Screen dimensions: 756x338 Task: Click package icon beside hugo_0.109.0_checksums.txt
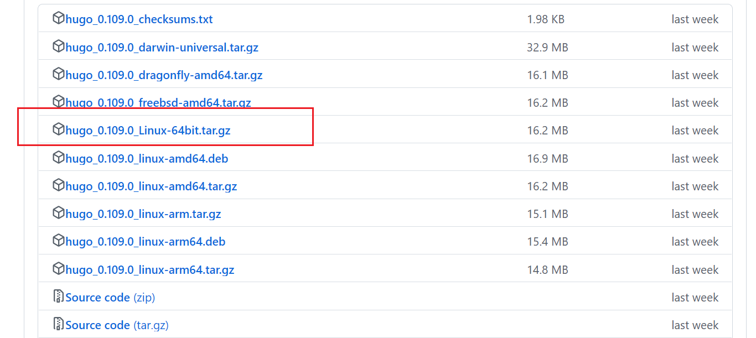[x=59, y=18]
